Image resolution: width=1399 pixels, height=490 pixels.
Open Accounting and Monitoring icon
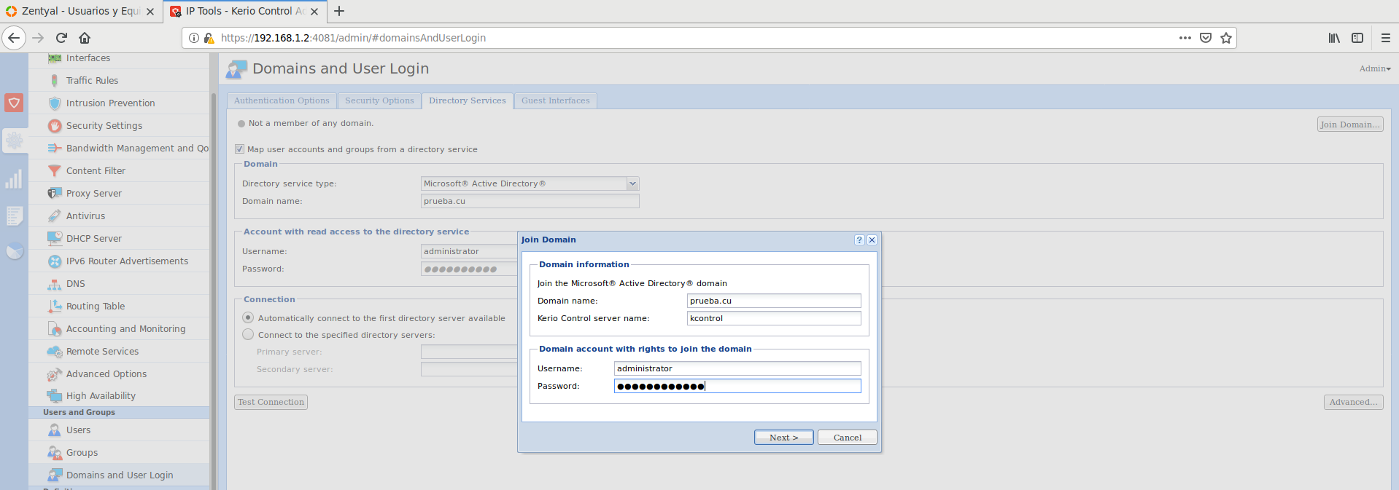coord(55,328)
